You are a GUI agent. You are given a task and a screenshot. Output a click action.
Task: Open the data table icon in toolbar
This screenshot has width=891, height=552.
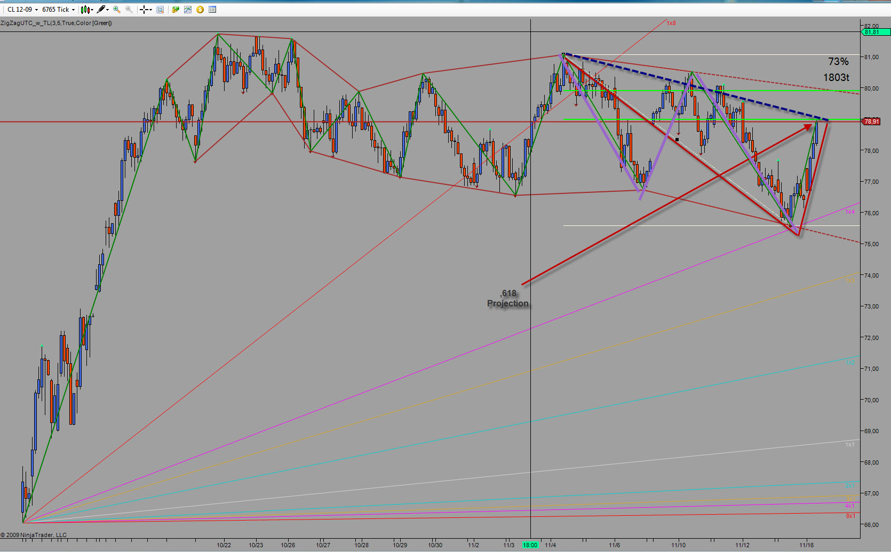click(x=212, y=10)
